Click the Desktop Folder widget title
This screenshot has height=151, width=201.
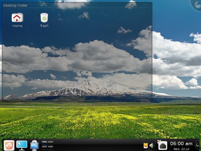(x=15, y=5)
